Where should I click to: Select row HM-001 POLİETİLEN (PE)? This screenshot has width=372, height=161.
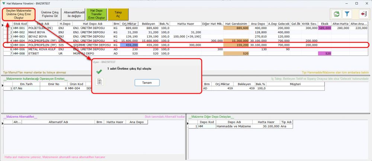coord(185,28)
